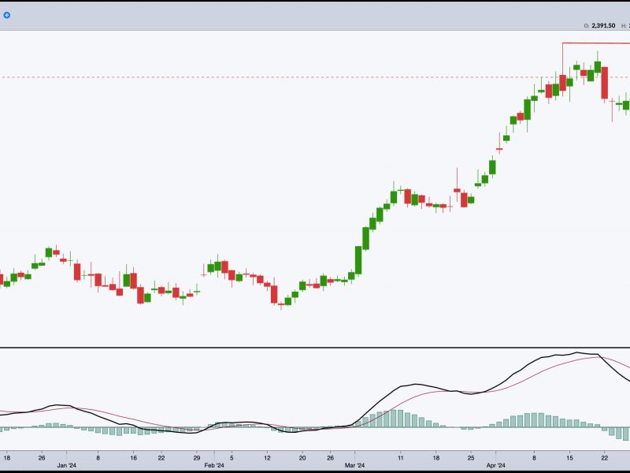Select the February 5 date label

point(232,458)
